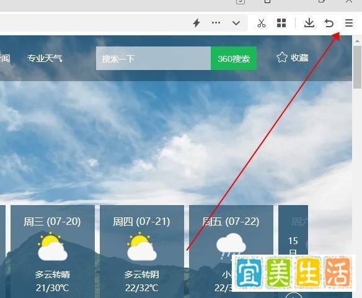Select the 周四 (07-21) forecast card
Screen dimensions: 362x298
click(x=142, y=252)
